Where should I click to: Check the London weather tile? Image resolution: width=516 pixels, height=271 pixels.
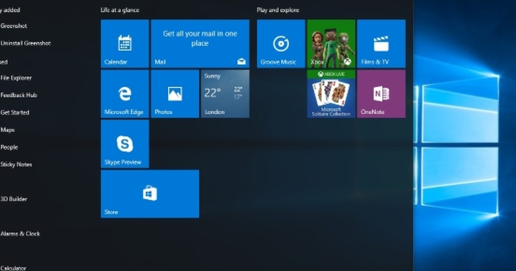[224, 93]
